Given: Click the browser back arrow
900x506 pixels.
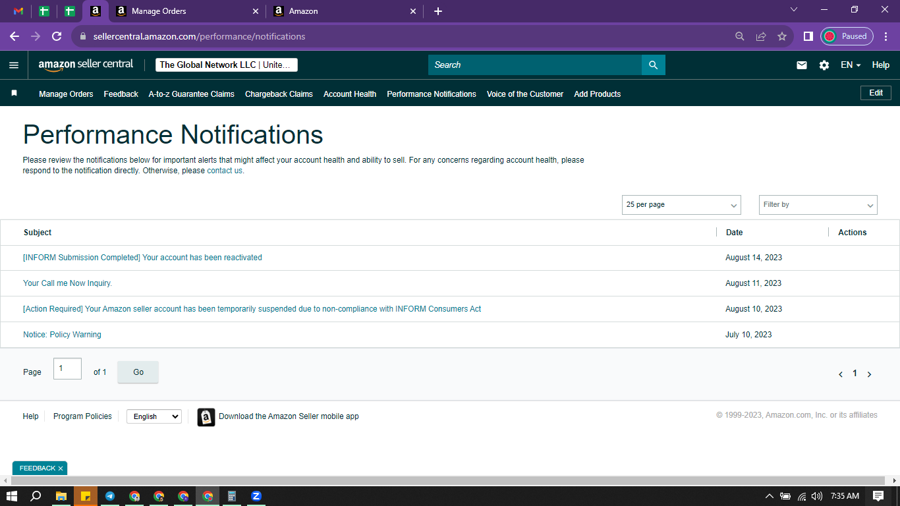Looking at the screenshot, I should [x=14, y=36].
